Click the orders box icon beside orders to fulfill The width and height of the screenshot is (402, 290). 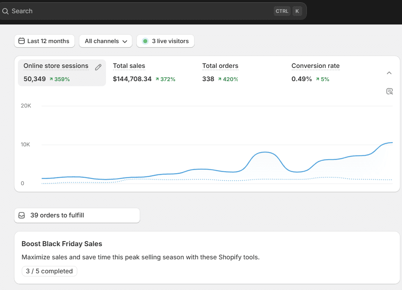[22, 215]
